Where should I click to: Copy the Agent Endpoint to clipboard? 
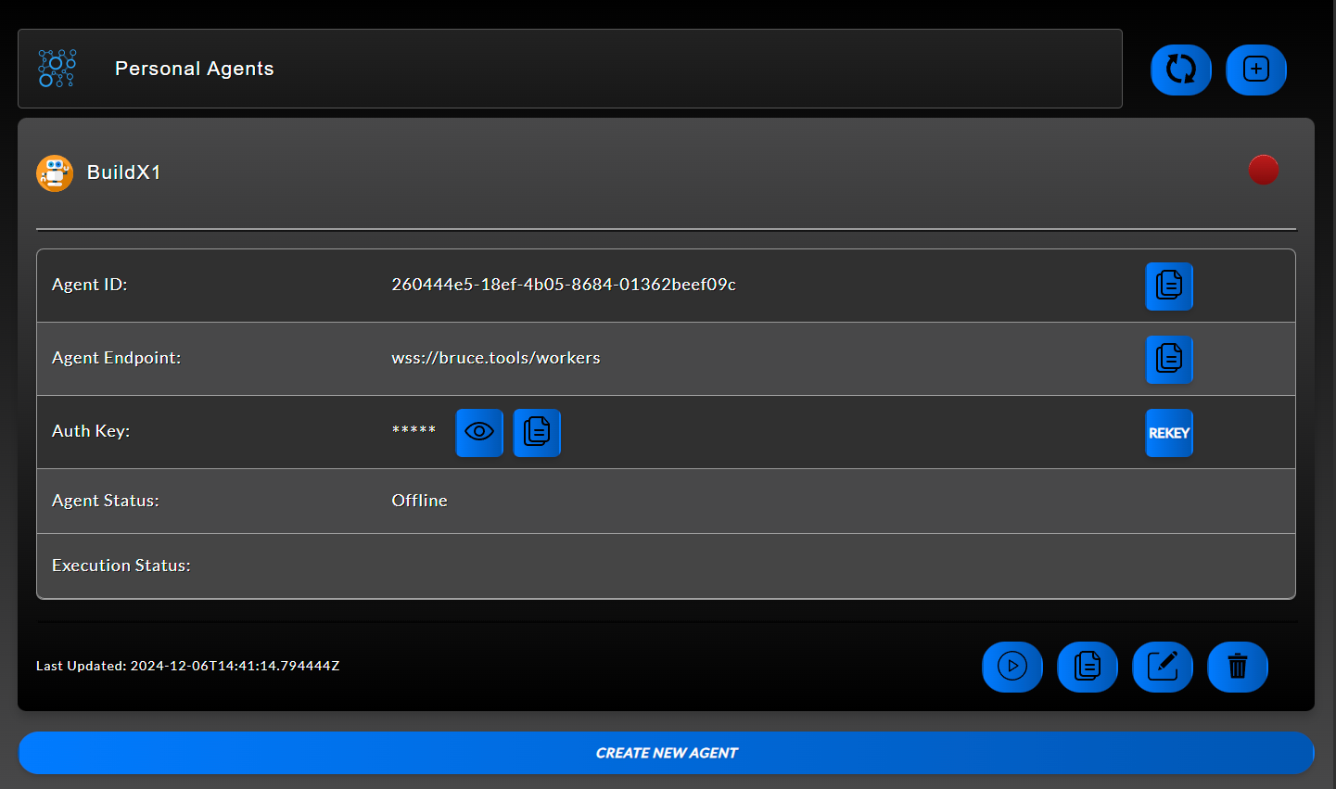1169,360
